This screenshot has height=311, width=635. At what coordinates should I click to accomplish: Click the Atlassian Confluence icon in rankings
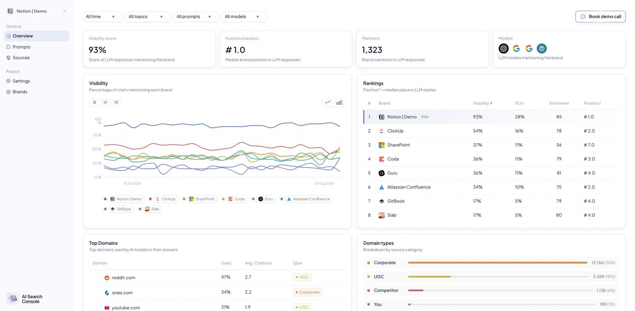(x=381, y=187)
